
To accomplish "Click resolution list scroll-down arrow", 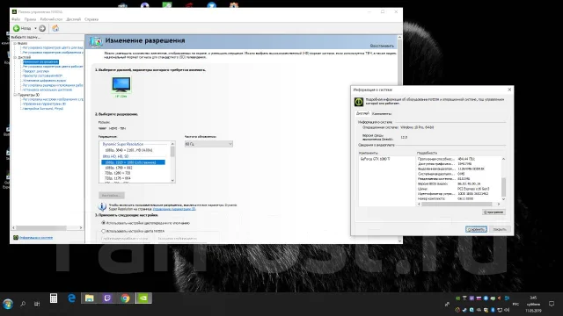I will point(172,180).
